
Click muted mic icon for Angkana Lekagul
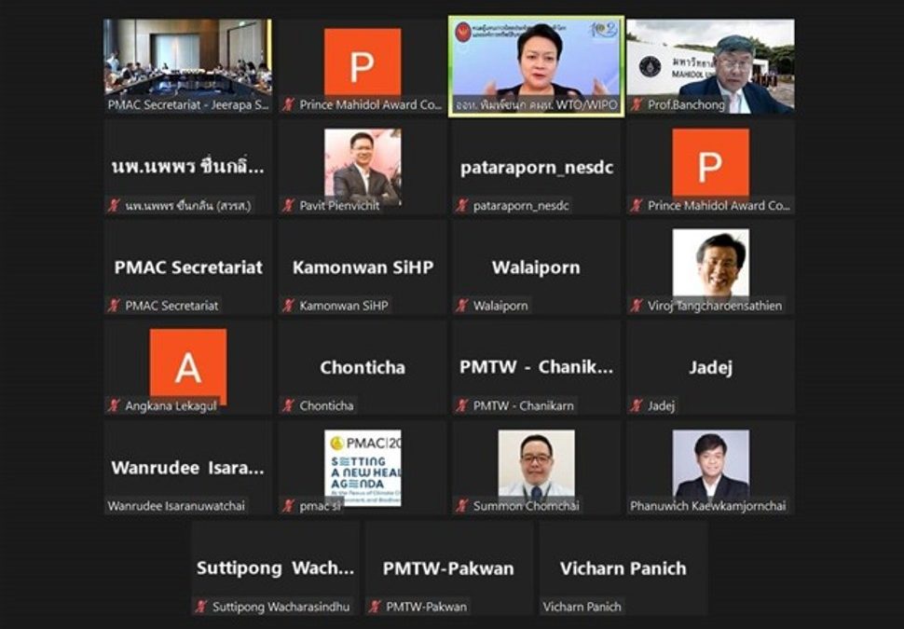coord(114,405)
